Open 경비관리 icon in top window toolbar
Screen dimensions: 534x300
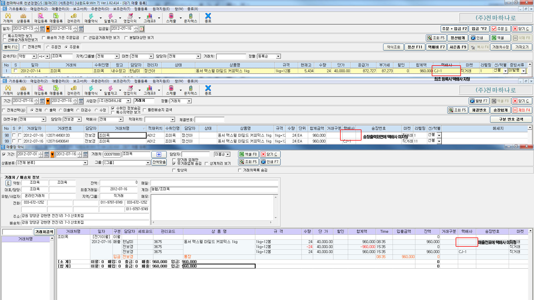pos(73,18)
